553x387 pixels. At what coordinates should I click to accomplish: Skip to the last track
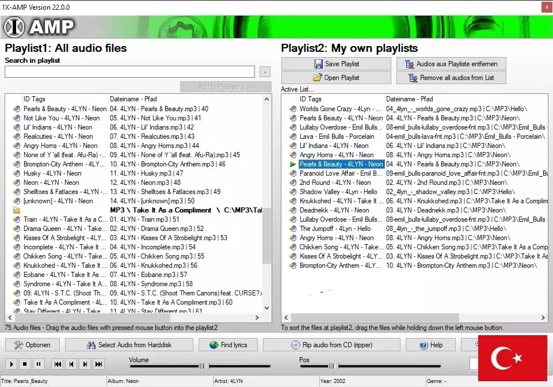(99, 364)
